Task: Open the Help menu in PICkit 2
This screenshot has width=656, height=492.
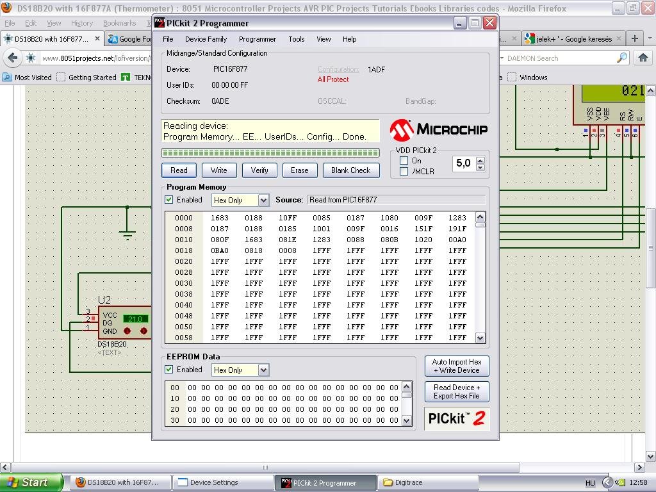Action: 349,39
